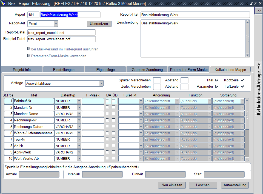Image resolution: width=263 pixels, height=194 pixels.
Task: Click scroll-up arrow in Beschreibung box
Action: (x=248, y=22)
